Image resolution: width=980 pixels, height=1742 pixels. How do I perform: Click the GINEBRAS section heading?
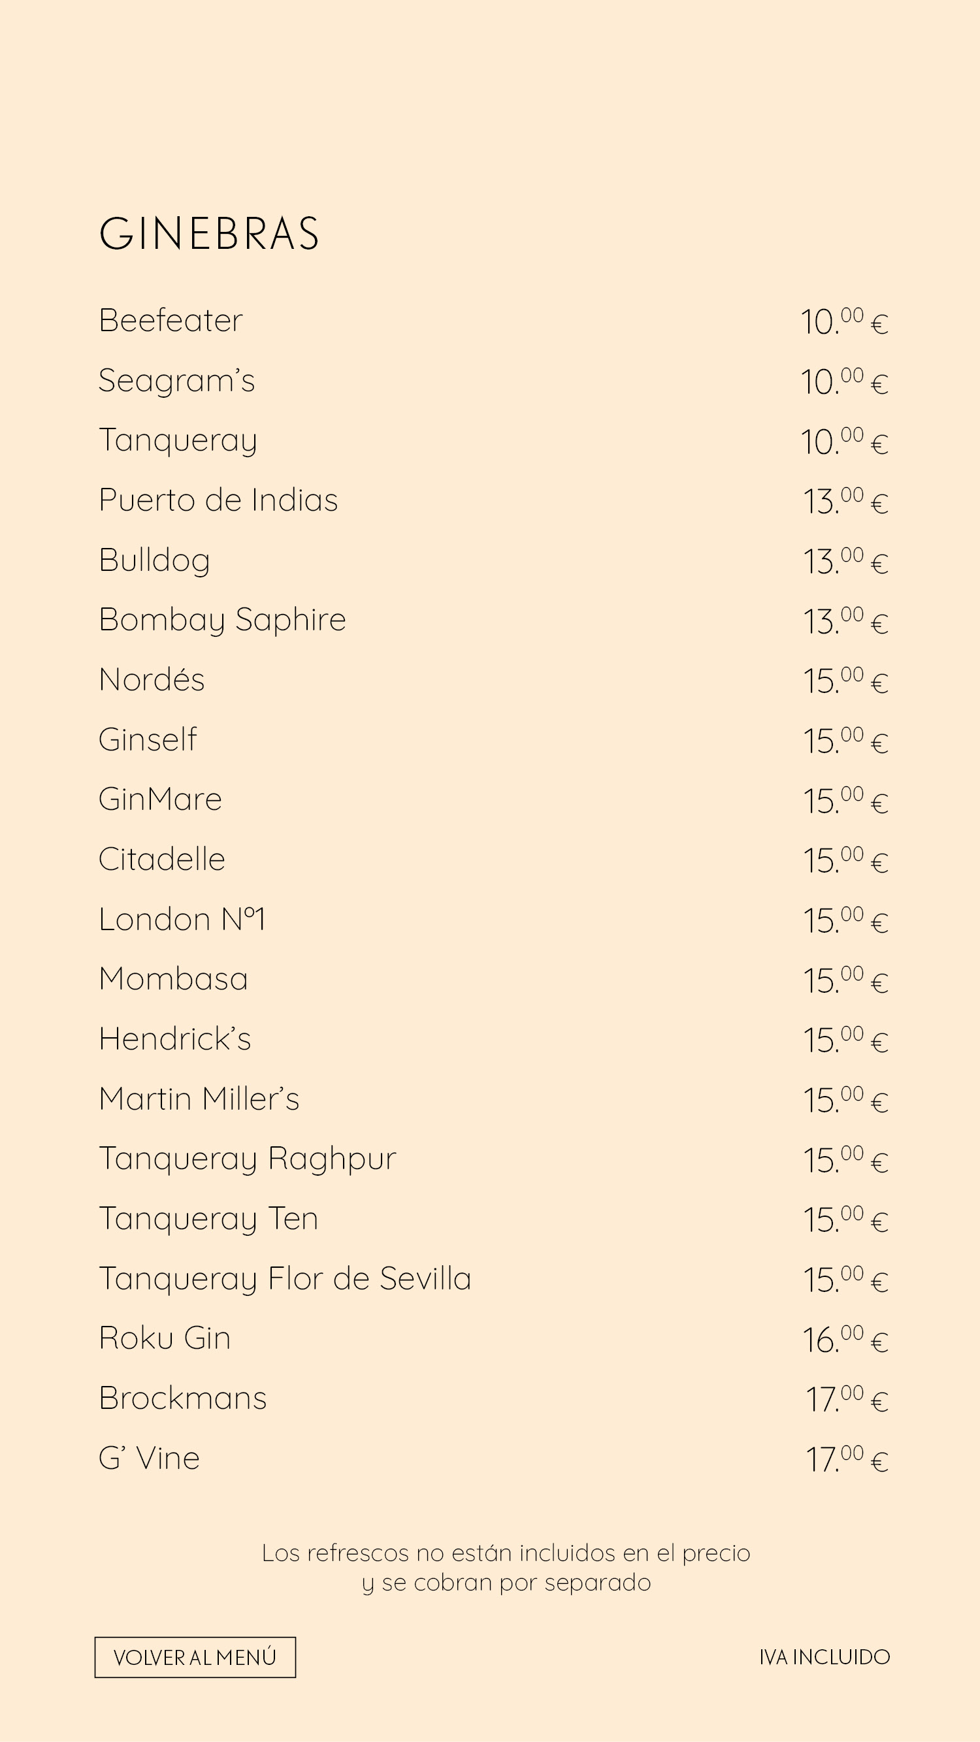point(209,234)
